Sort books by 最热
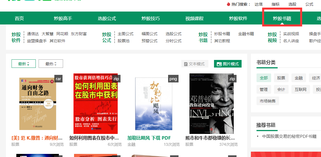This screenshot has width=321, height=157. coord(51,64)
